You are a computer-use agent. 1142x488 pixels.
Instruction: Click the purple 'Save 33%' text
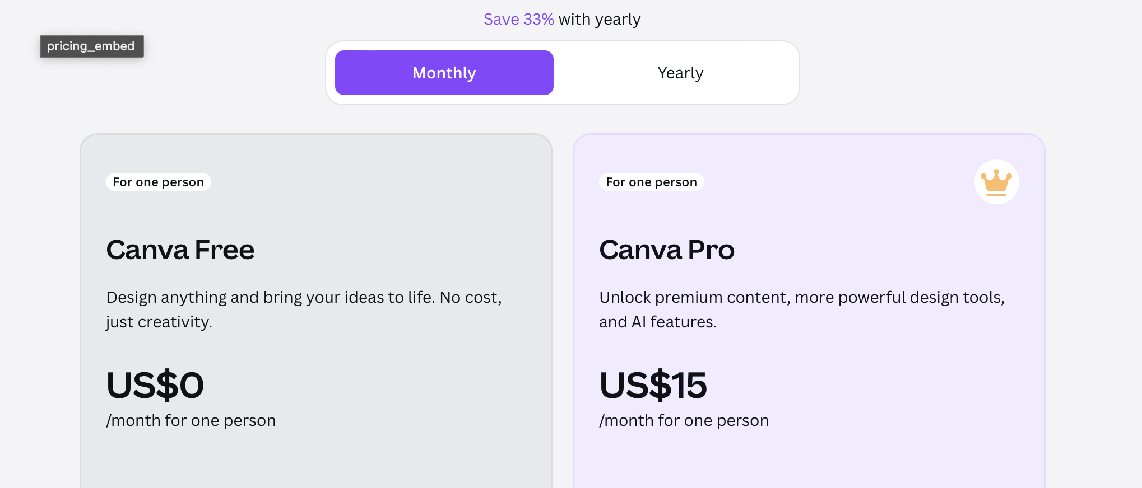point(518,19)
